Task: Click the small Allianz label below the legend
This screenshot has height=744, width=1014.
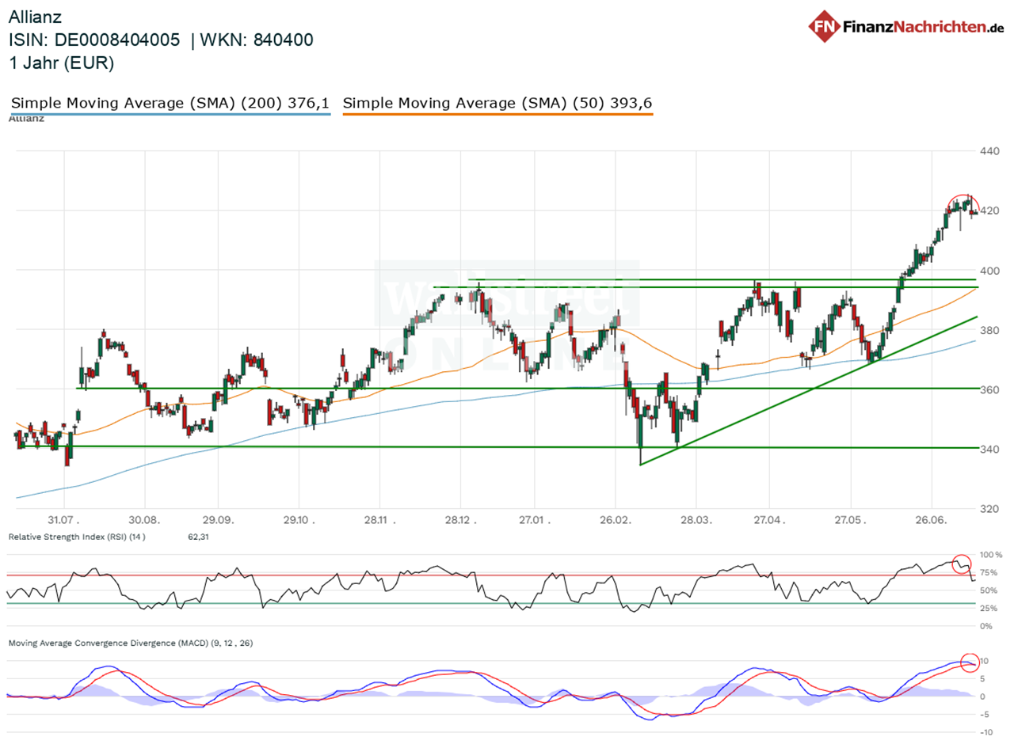Action: tap(26, 120)
